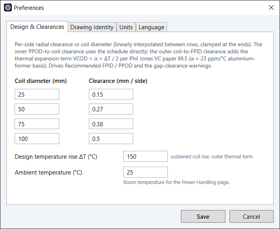Screen dimensions: 280x229
Task: Save the preferences
Action: [203, 216]
